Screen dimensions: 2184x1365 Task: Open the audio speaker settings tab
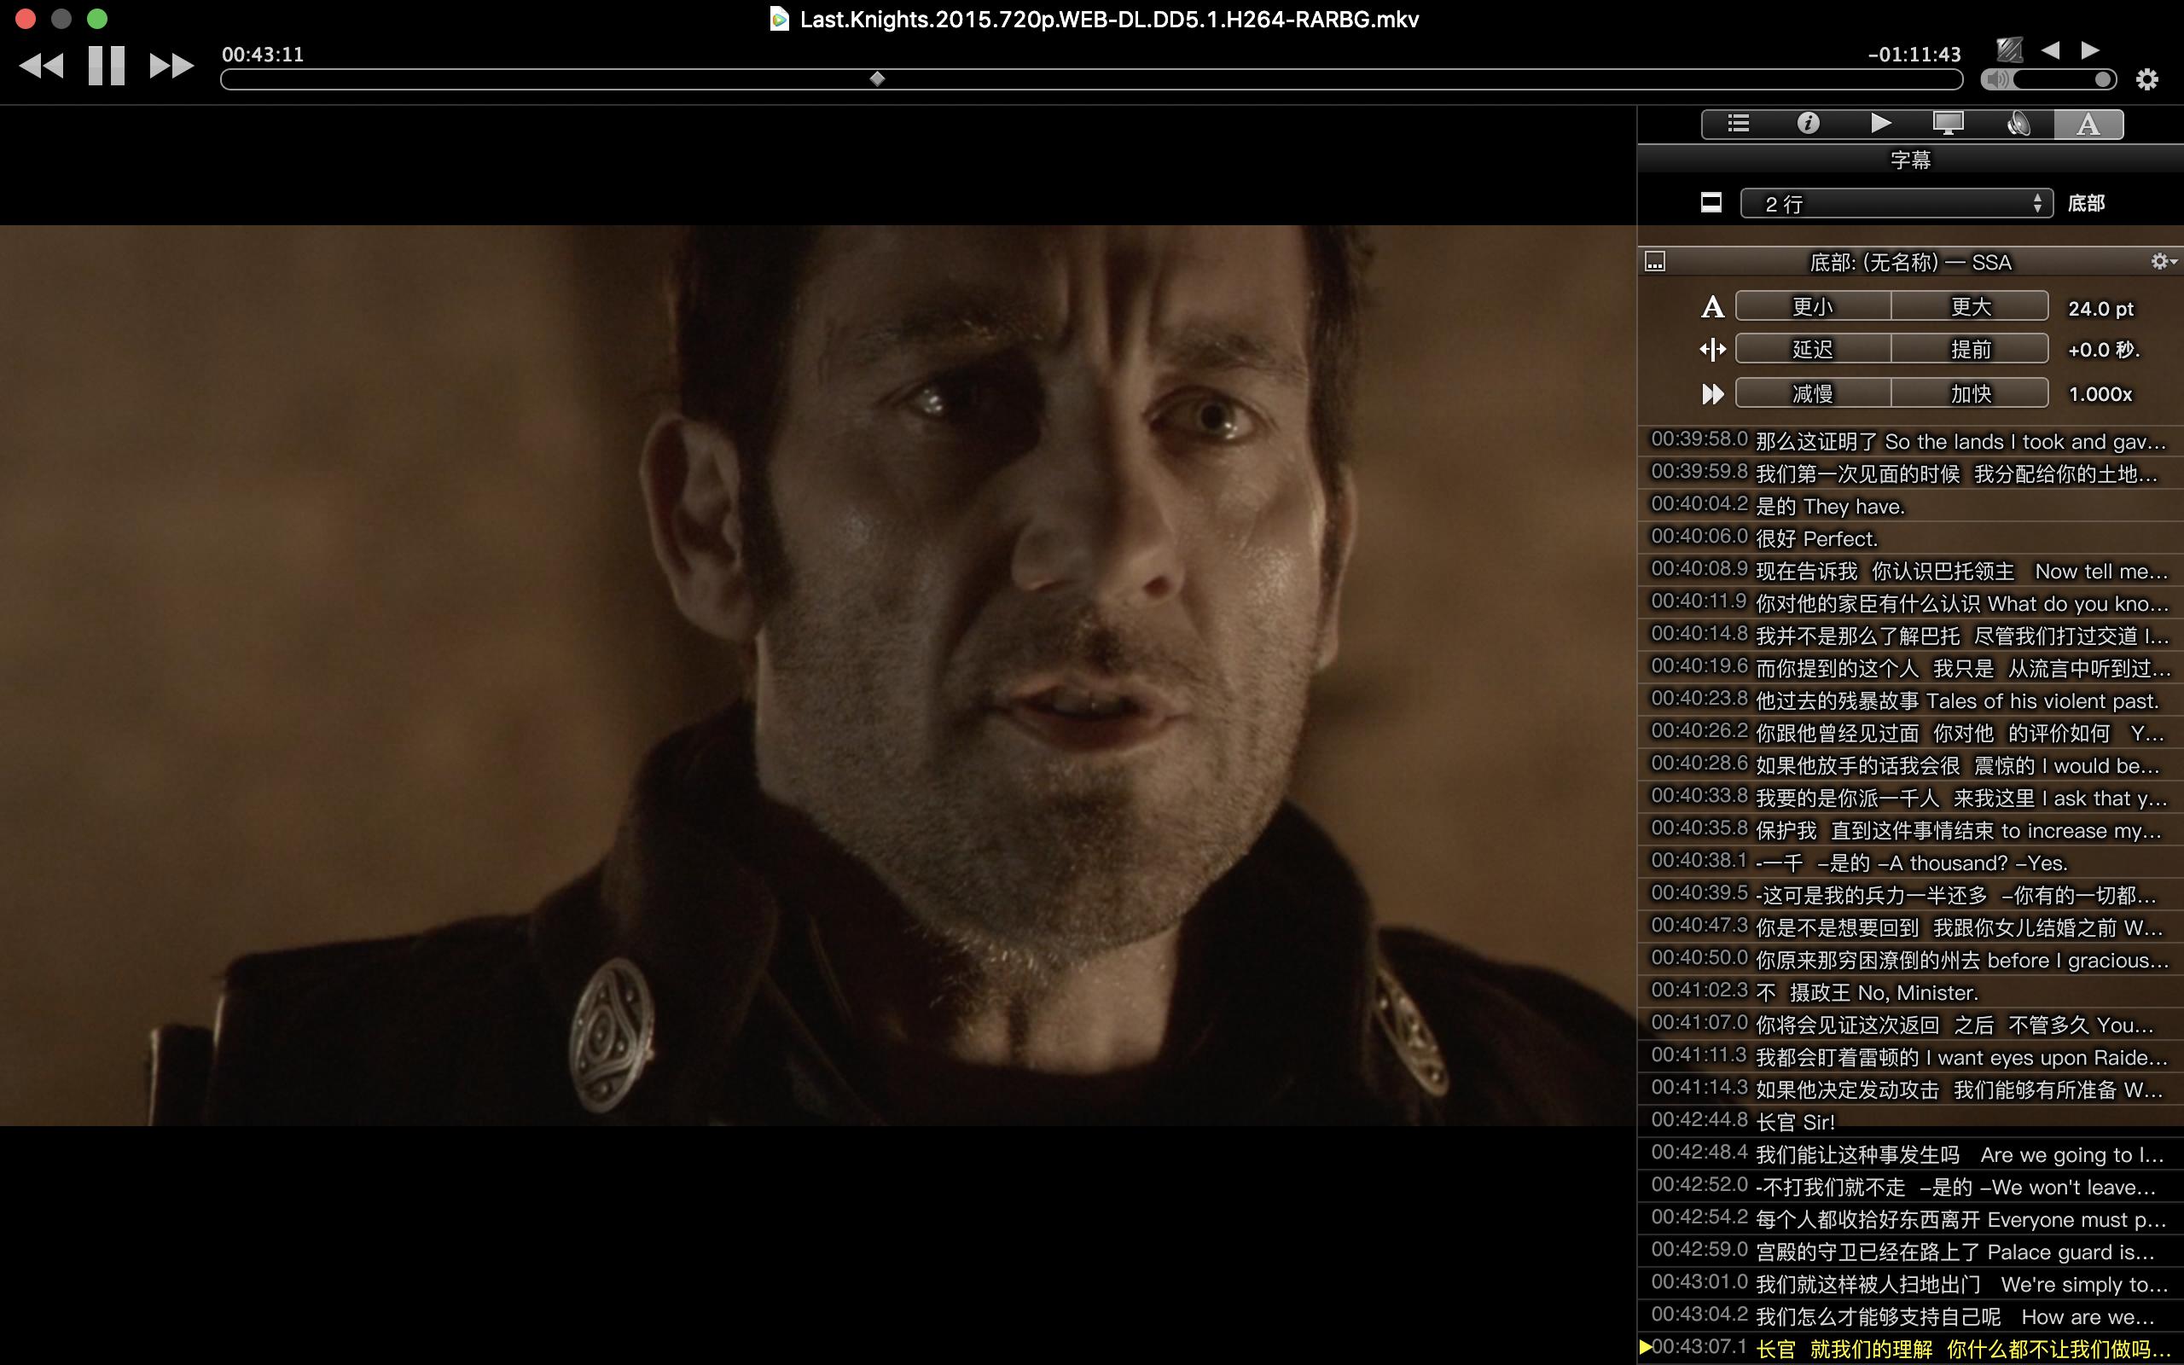pyautogui.click(x=2018, y=124)
